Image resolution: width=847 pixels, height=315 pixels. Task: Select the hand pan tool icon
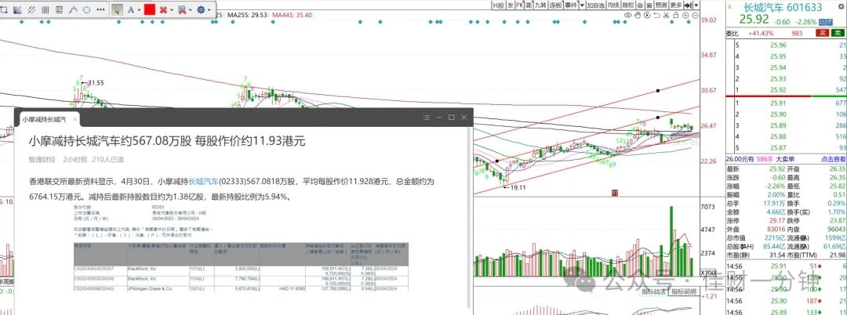(x=638, y=15)
